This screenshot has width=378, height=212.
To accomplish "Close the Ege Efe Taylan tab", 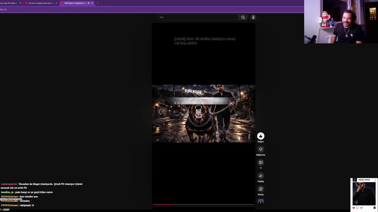I will coord(20,3).
